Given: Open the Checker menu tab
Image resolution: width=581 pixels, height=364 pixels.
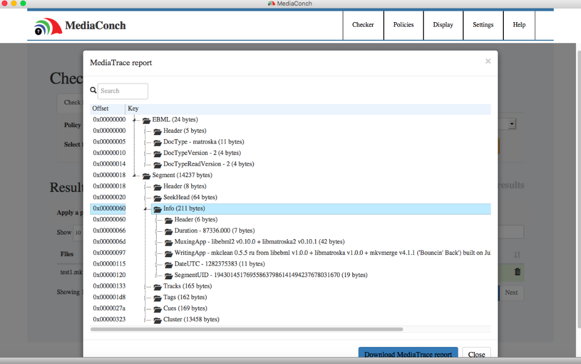Looking at the screenshot, I should (363, 25).
